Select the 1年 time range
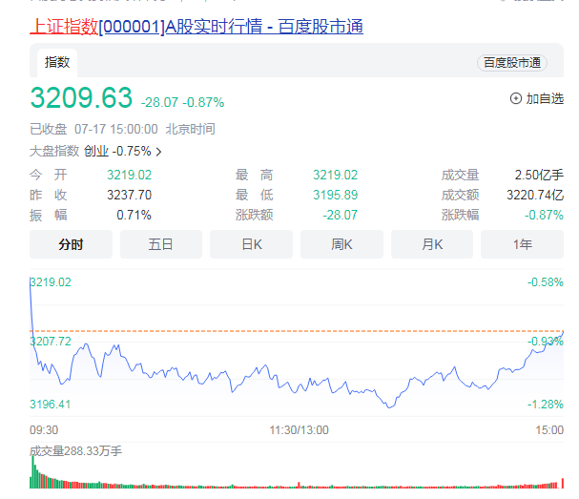The width and height of the screenshot is (579, 499). 522,244
